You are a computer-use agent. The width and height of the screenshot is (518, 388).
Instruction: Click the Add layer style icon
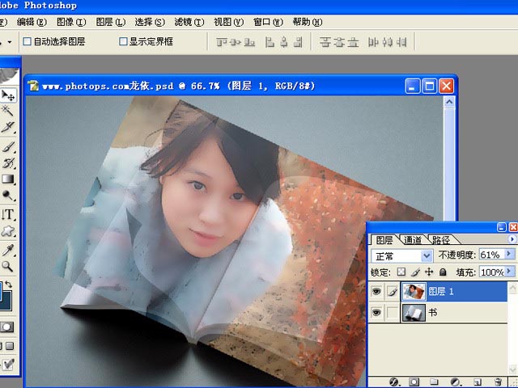(394, 381)
